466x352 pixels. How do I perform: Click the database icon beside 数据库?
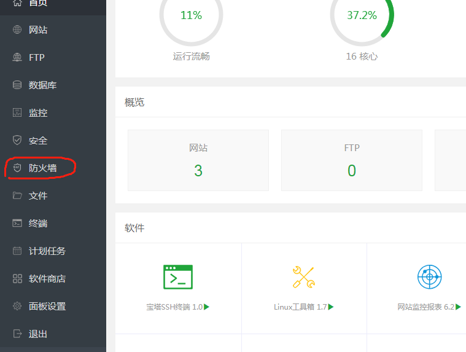pyautogui.click(x=17, y=85)
